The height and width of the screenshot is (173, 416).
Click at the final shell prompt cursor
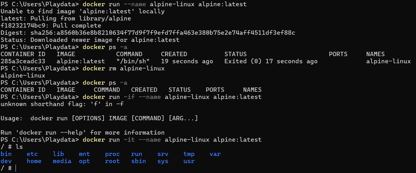tap(16, 168)
